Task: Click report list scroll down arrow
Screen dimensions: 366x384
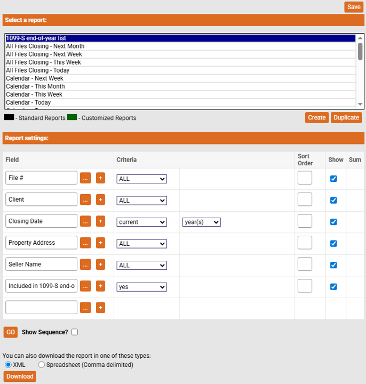Action: click(360, 104)
